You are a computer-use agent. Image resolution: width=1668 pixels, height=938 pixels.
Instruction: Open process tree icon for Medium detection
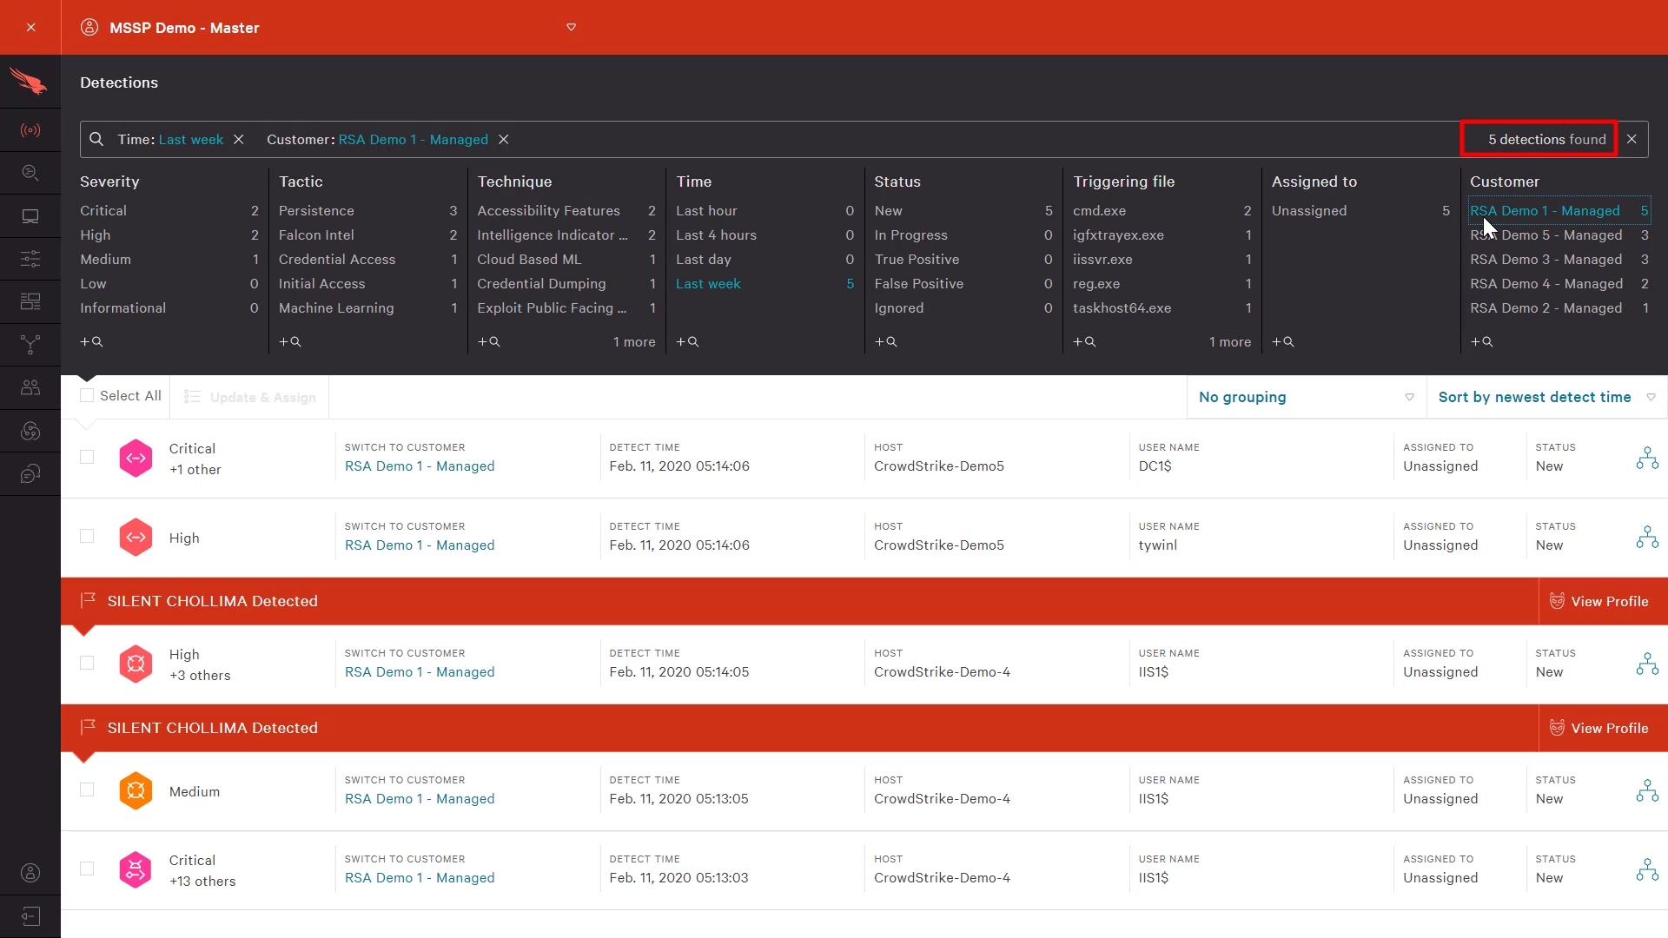coord(1647,790)
